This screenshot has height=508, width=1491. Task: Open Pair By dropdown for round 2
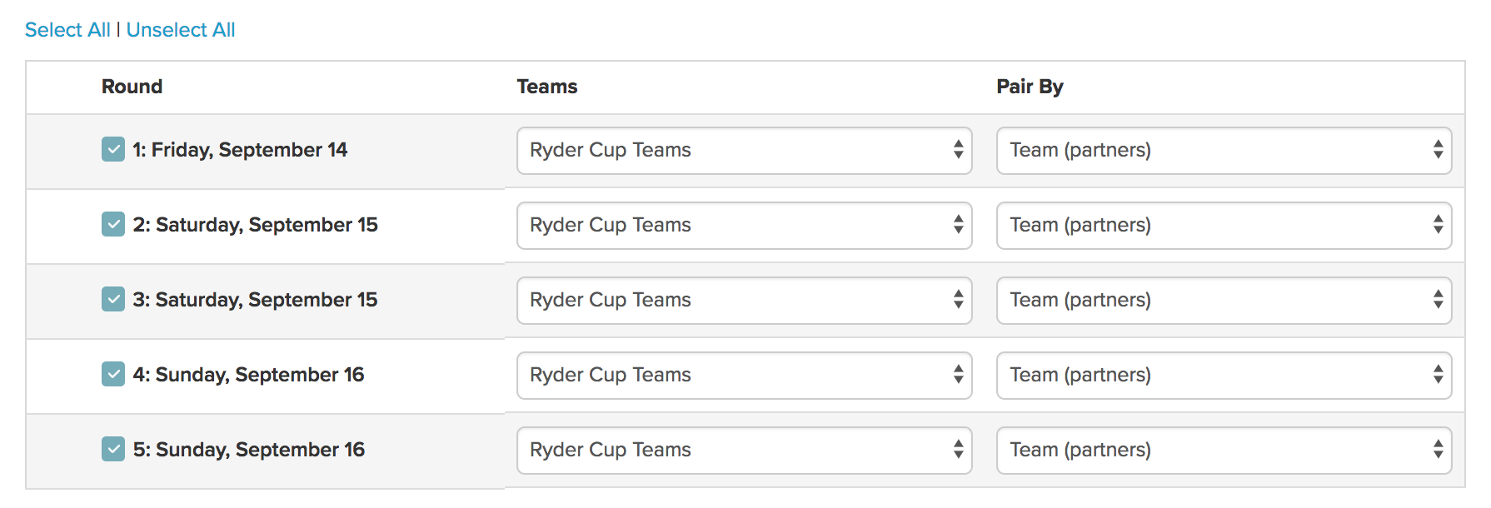coord(1224,226)
